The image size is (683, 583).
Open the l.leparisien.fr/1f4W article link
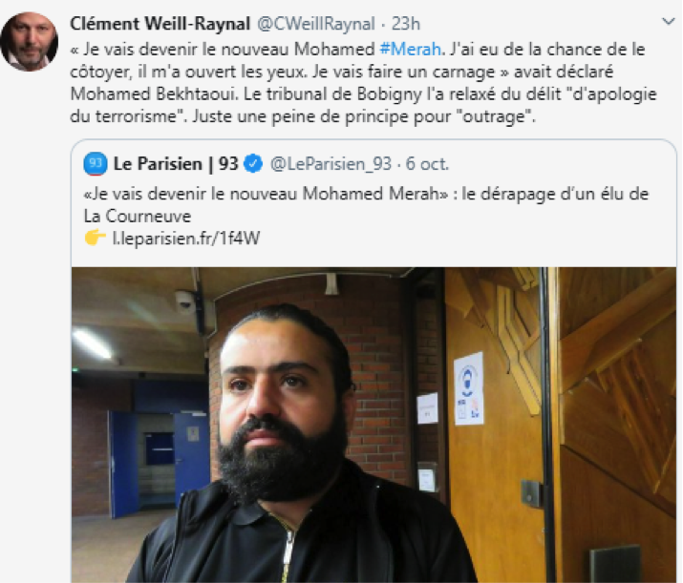(186, 239)
